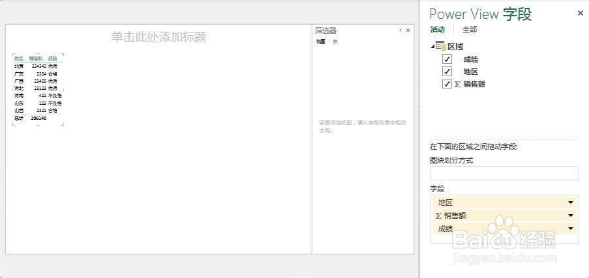
Task: Click the 优秀 cell in 北京 row
Action: [53, 66]
